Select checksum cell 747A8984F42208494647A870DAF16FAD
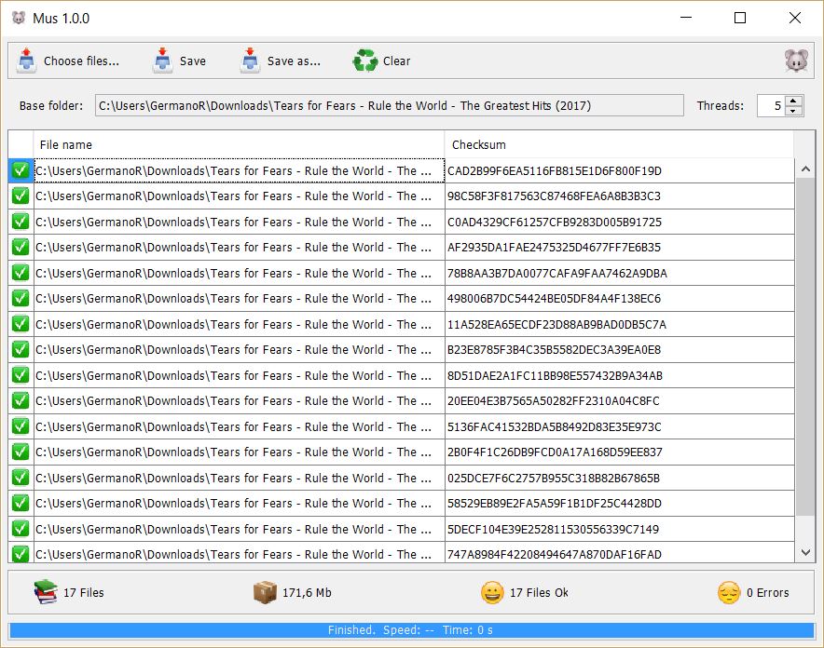824x648 pixels. pyautogui.click(x=619, y=552)
